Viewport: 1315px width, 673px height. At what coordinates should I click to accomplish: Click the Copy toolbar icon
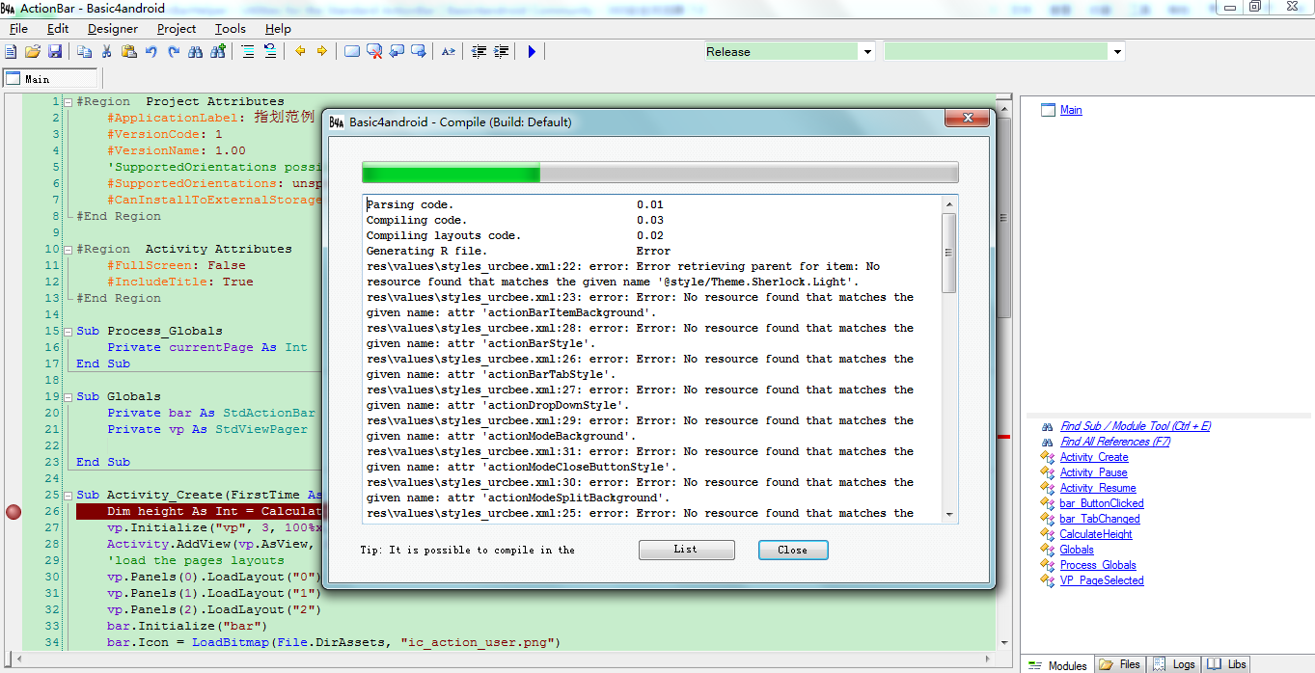84,51
